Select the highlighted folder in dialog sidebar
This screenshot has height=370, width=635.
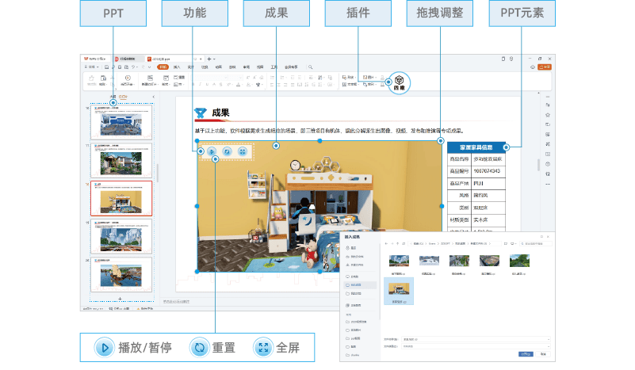pos(358,284)
